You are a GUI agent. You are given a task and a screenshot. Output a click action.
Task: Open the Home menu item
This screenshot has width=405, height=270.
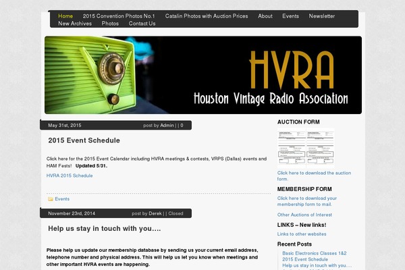pyautogui.click(x=65, y=16)
